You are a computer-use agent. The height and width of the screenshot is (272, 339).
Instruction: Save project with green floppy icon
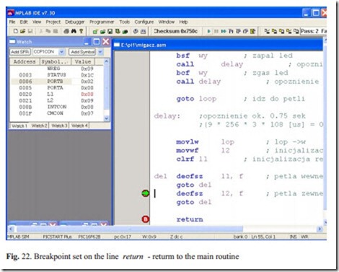click(x=110, y=31)
